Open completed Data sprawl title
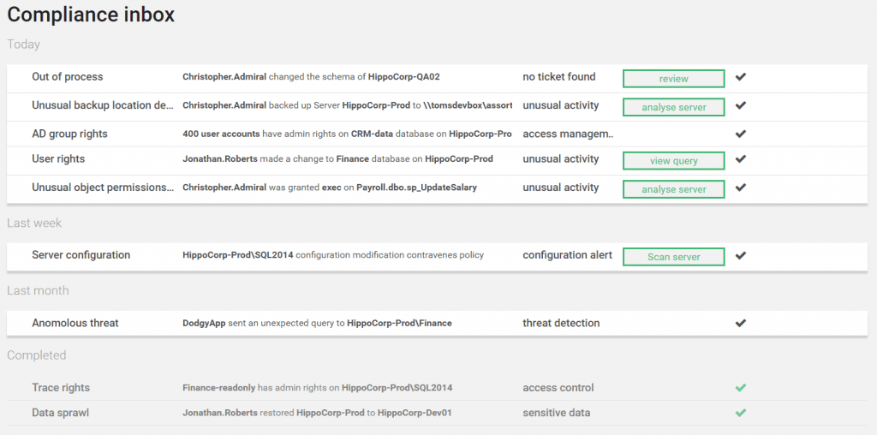This screenshot has height=435, width=877. [x=61, y=413]
